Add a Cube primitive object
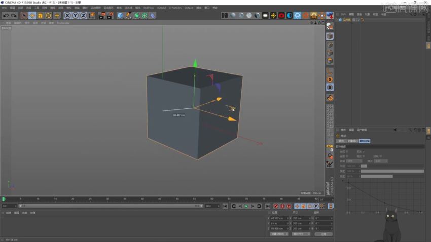 click(120, 16)
